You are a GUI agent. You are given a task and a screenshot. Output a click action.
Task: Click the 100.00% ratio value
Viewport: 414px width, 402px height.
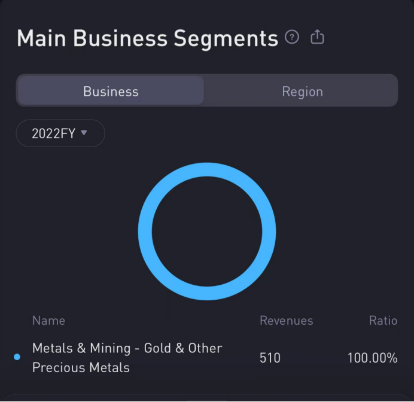click(372, 358)
